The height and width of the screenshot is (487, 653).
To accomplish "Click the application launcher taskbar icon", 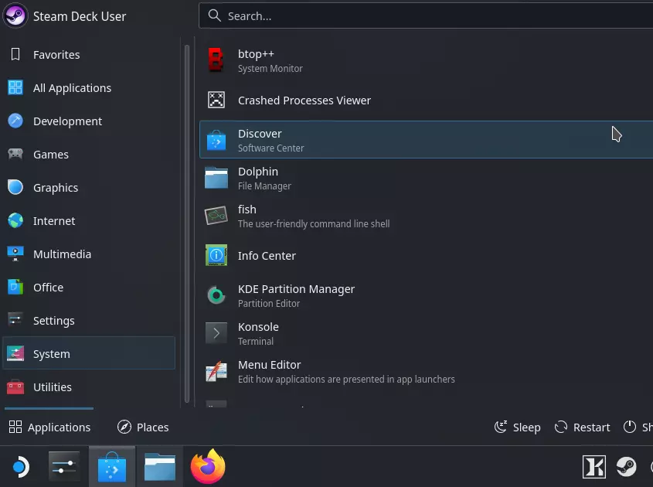I will tap(20, 467).
